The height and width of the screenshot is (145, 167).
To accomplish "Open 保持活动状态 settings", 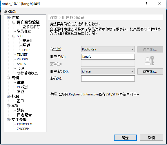I will click(x=27, y=73).
